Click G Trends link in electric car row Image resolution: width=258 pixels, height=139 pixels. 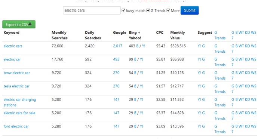click(x=220, y=62)
